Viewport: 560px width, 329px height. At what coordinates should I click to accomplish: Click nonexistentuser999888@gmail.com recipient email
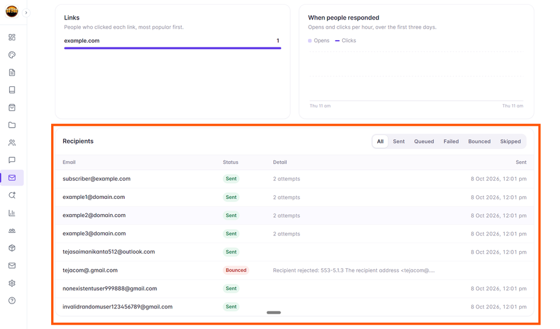pyautogui.click(x=110, y=288)
